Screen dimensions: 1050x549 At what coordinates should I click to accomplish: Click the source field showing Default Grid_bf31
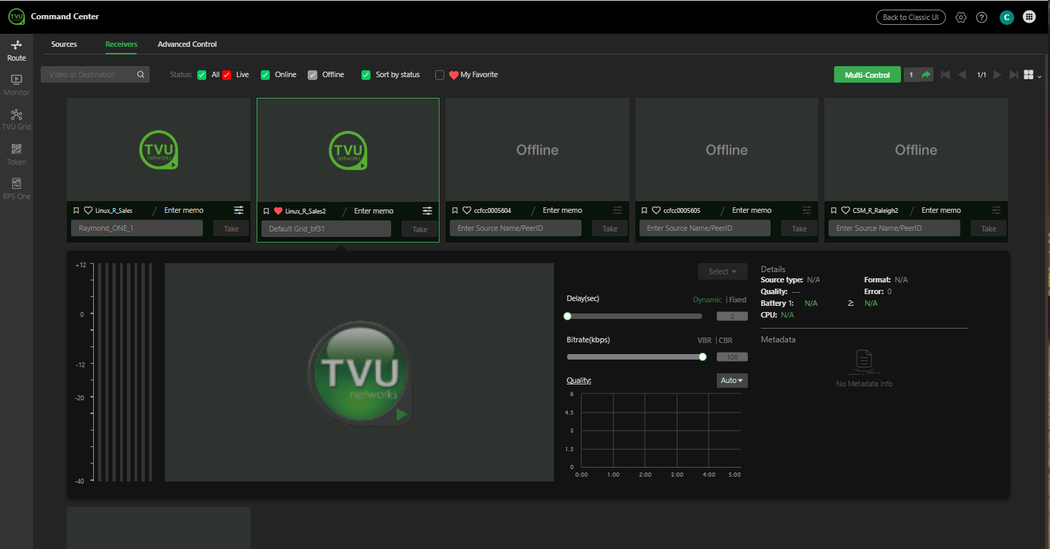click(x=326, y=229)
